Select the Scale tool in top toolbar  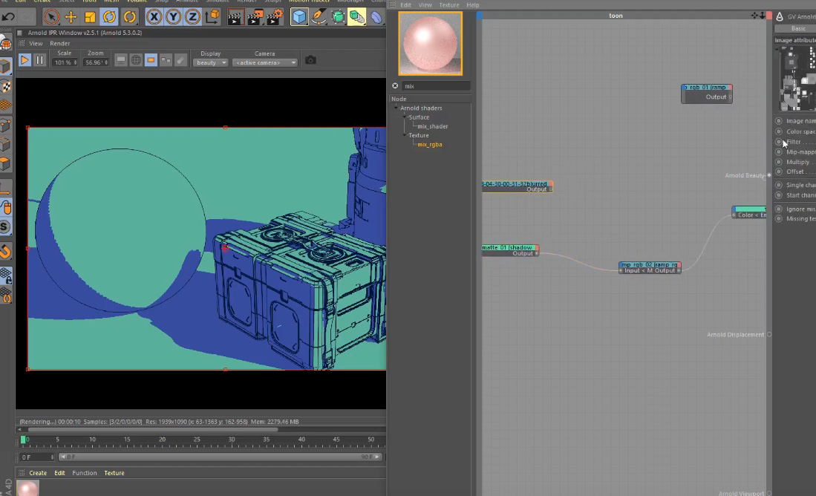[90, 16]
